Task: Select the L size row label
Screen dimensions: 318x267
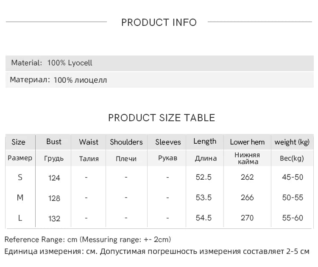Action: pyautogui.click(x=20, y=218)
